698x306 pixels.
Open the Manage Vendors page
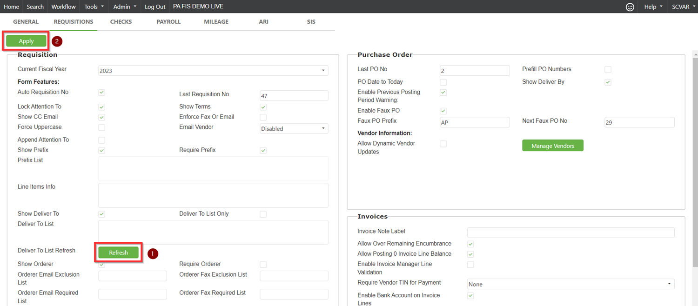coord(552,146)
